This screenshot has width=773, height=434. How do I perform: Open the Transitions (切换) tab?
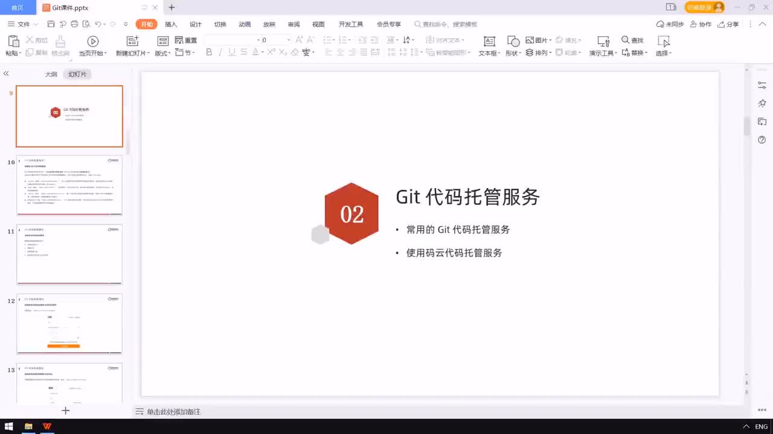(220, 24)
